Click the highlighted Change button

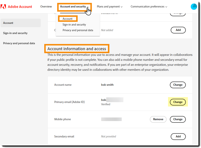pyautogui.click(x=178, y=102)
